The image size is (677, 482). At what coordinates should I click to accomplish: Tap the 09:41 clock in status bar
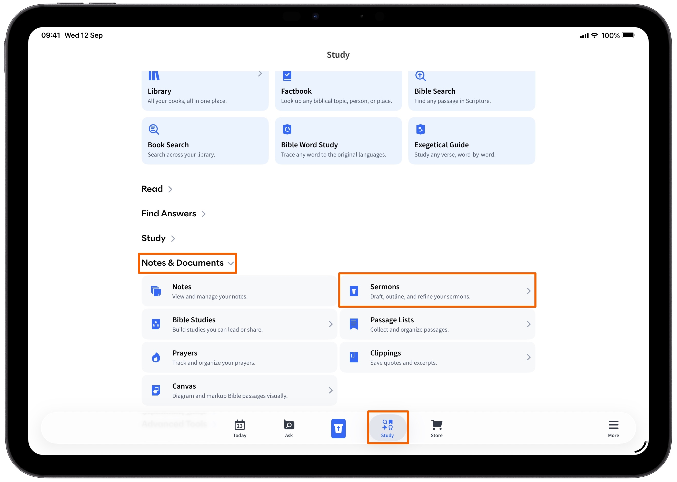pyautogui.click(x=51, y=35)
